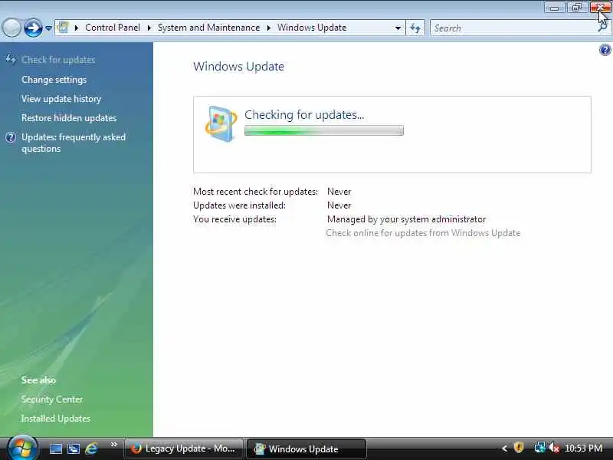Refresh the page with the refresh button
The height and width of the screenshot is (460, 613).
tap(415, 28)
